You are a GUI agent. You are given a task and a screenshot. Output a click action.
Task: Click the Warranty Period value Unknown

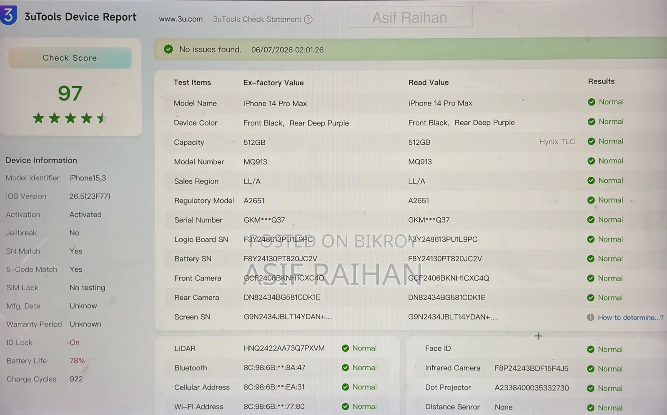(85, 324)
